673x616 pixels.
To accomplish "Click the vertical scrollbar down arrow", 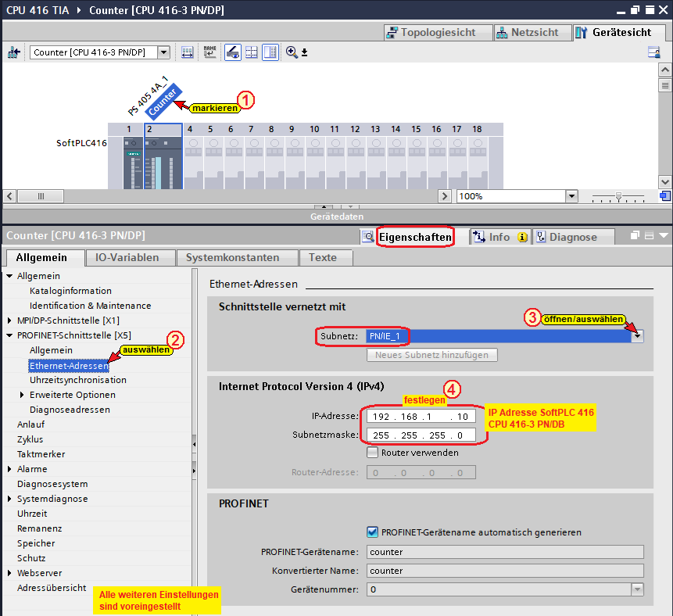I will pyautogui.click(x=665, y=182).
